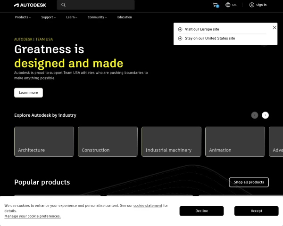Go to next industry carousel slide

coord(265,115)
